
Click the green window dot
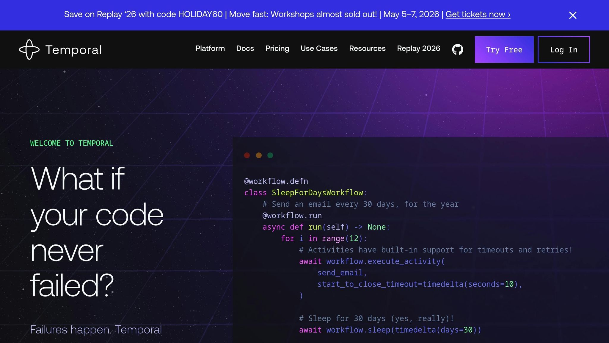coord(270,155)
